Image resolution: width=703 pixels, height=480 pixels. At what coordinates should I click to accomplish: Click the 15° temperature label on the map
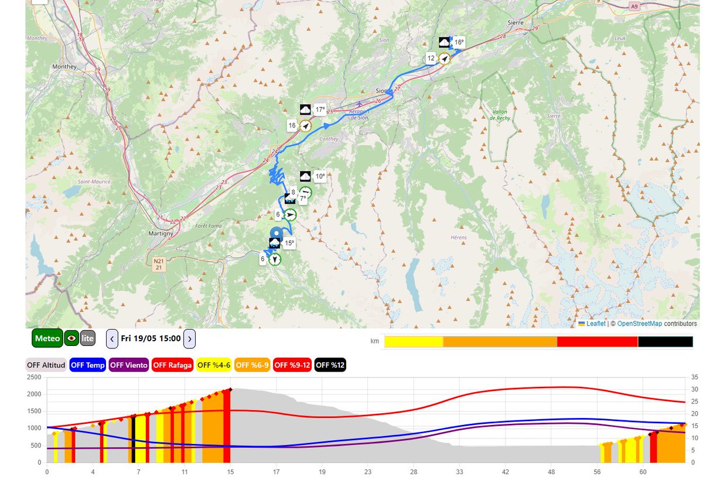coord(289,243)
